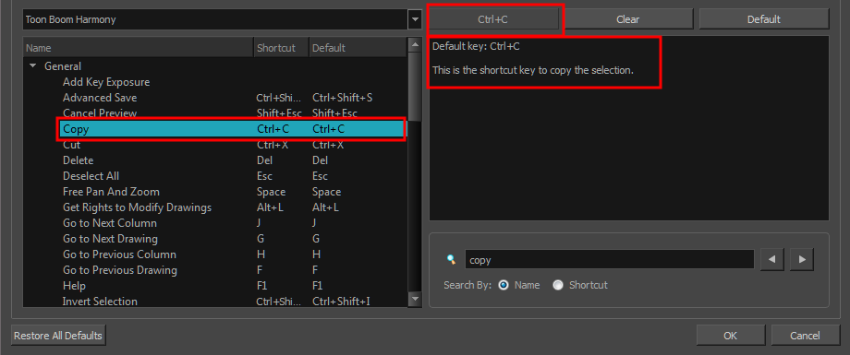Click the 'Default key: Ctrl+C' description text
Viewport: 850px width, 355px height.
476,46
